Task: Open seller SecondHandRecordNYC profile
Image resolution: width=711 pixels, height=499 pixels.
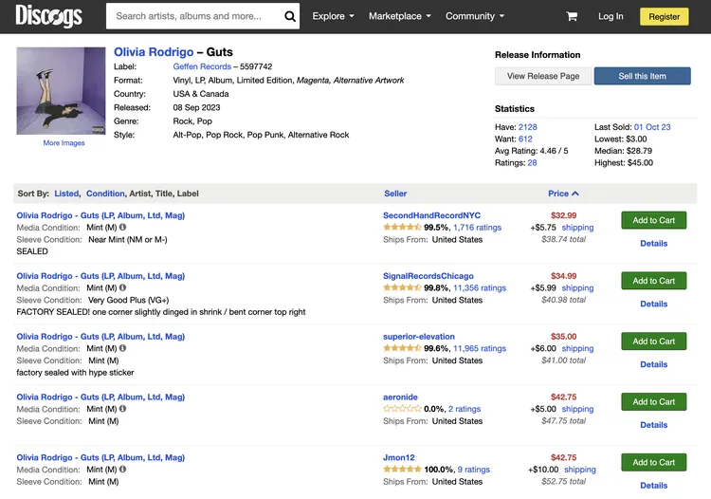Action: (x=431, y=215)
